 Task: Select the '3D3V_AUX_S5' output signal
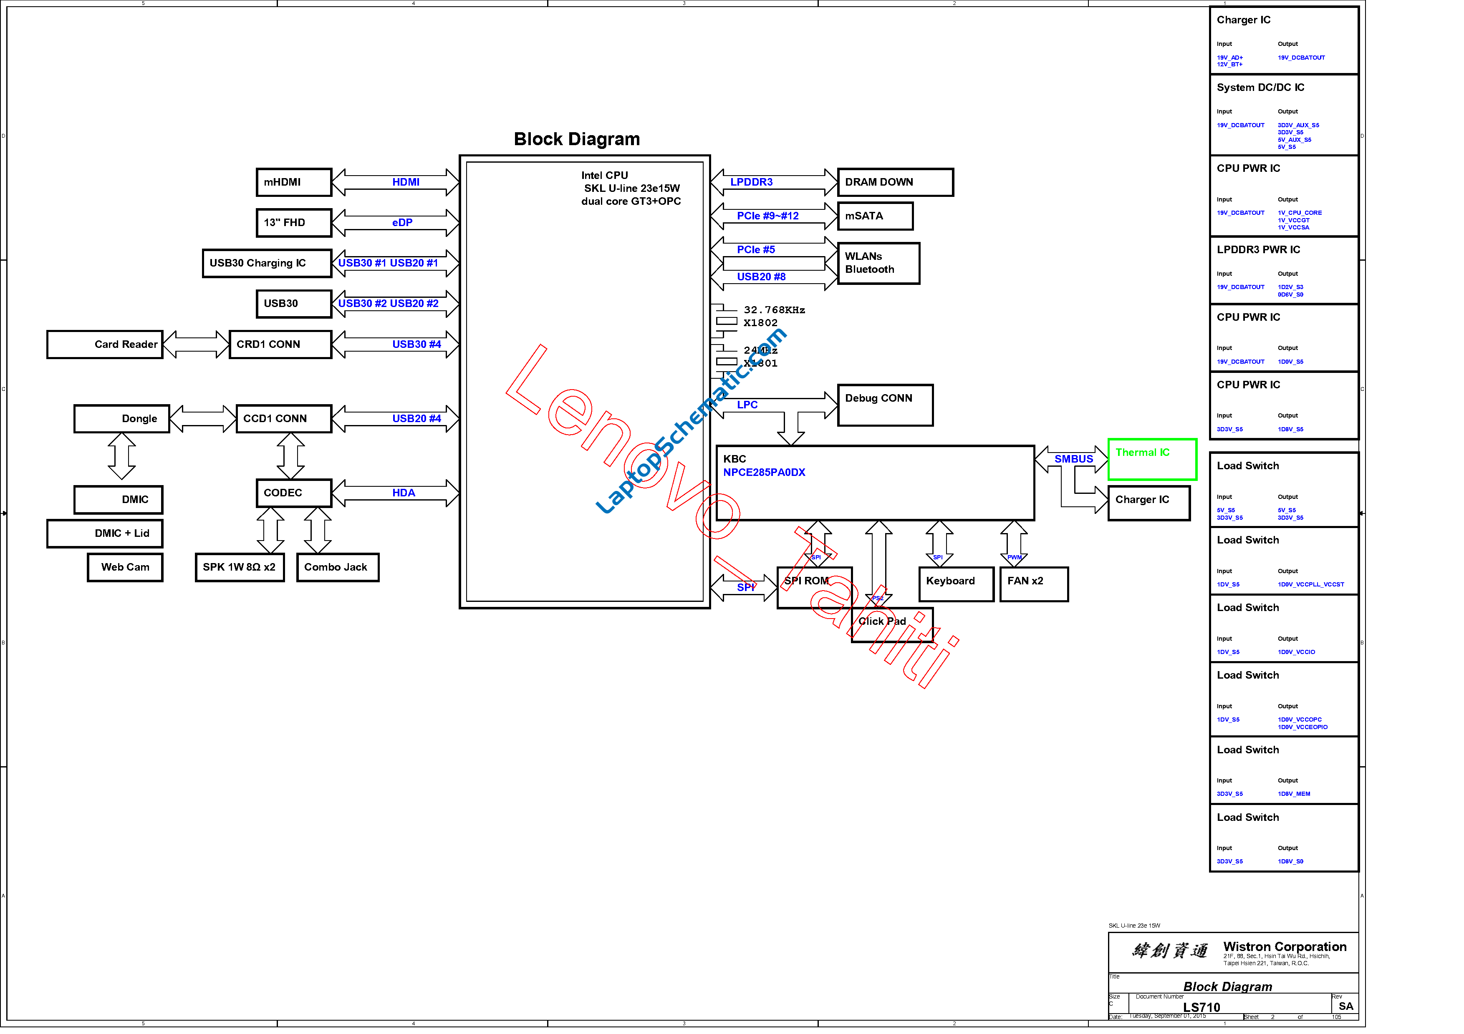pyautogui.click(x=1298, y=126)
